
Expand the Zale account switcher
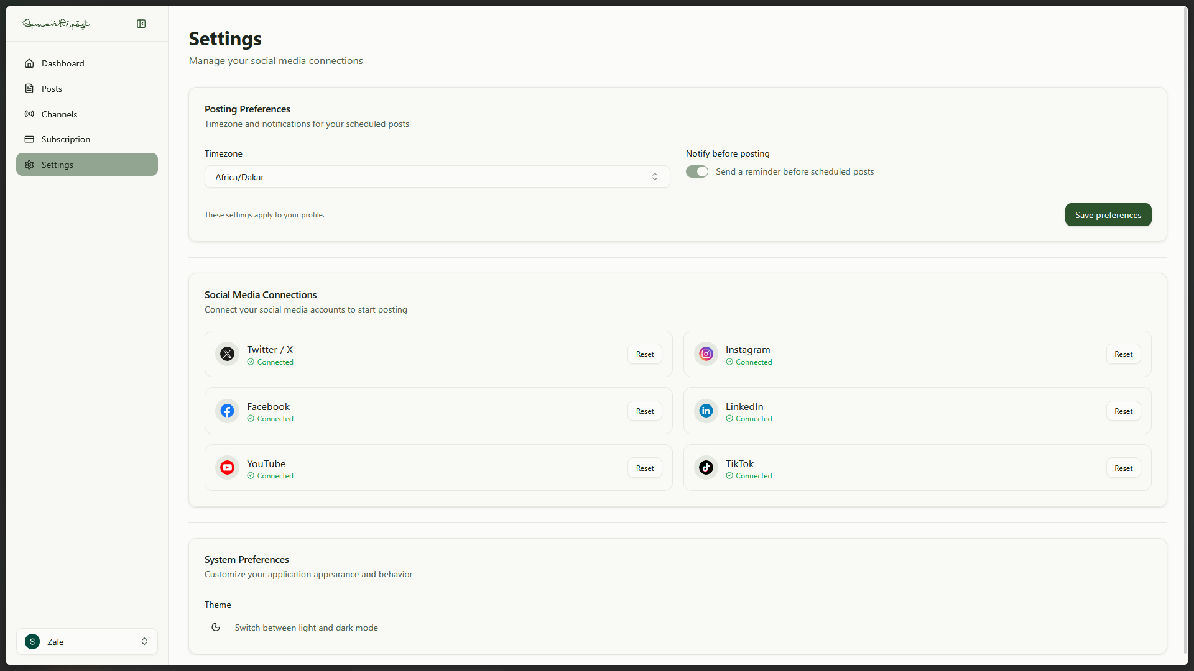[x=87, y=642]
